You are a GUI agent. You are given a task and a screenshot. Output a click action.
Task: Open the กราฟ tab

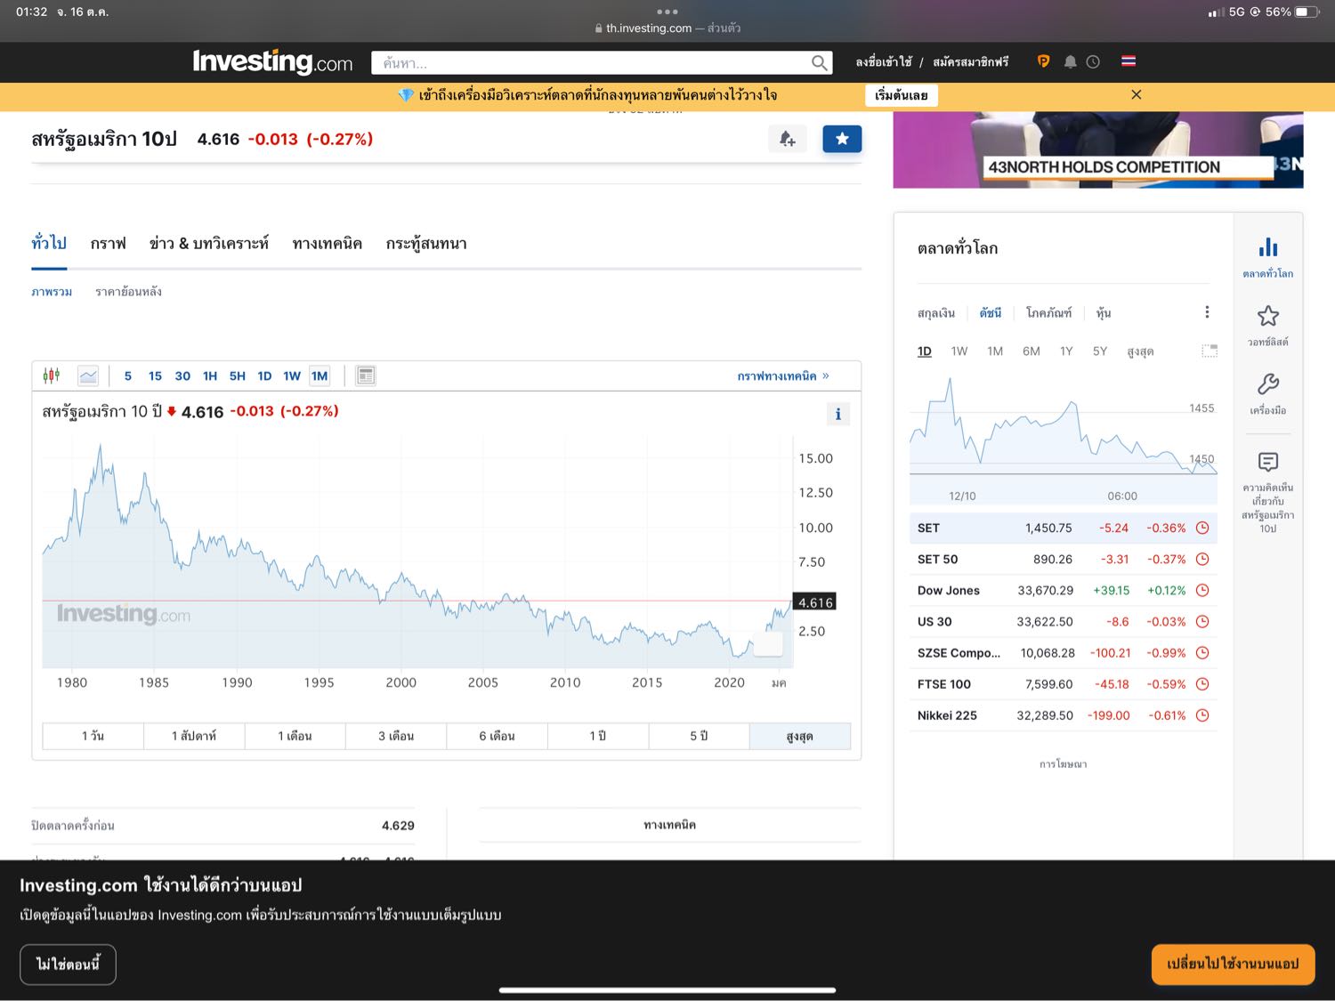click(109, 243)
